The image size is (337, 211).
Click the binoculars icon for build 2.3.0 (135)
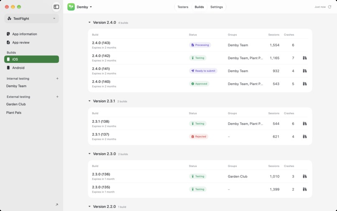click(305, 189)
